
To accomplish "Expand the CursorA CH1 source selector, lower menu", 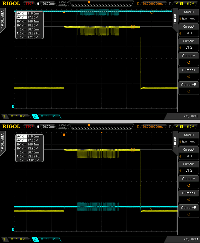I will tap(188, 153).
